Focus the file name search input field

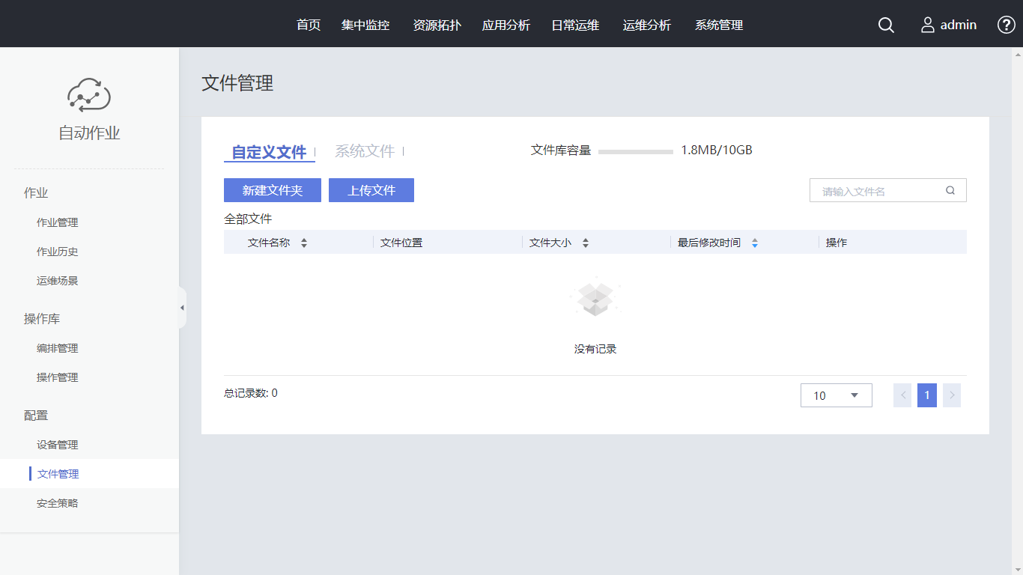(x=880, y=190)
